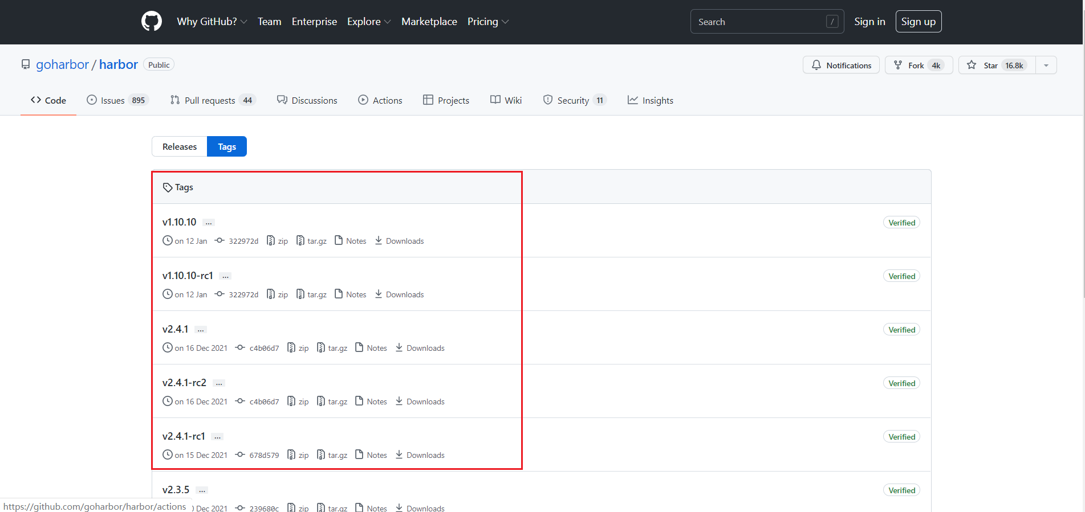Open the Security tab

[x=575, y=100]
